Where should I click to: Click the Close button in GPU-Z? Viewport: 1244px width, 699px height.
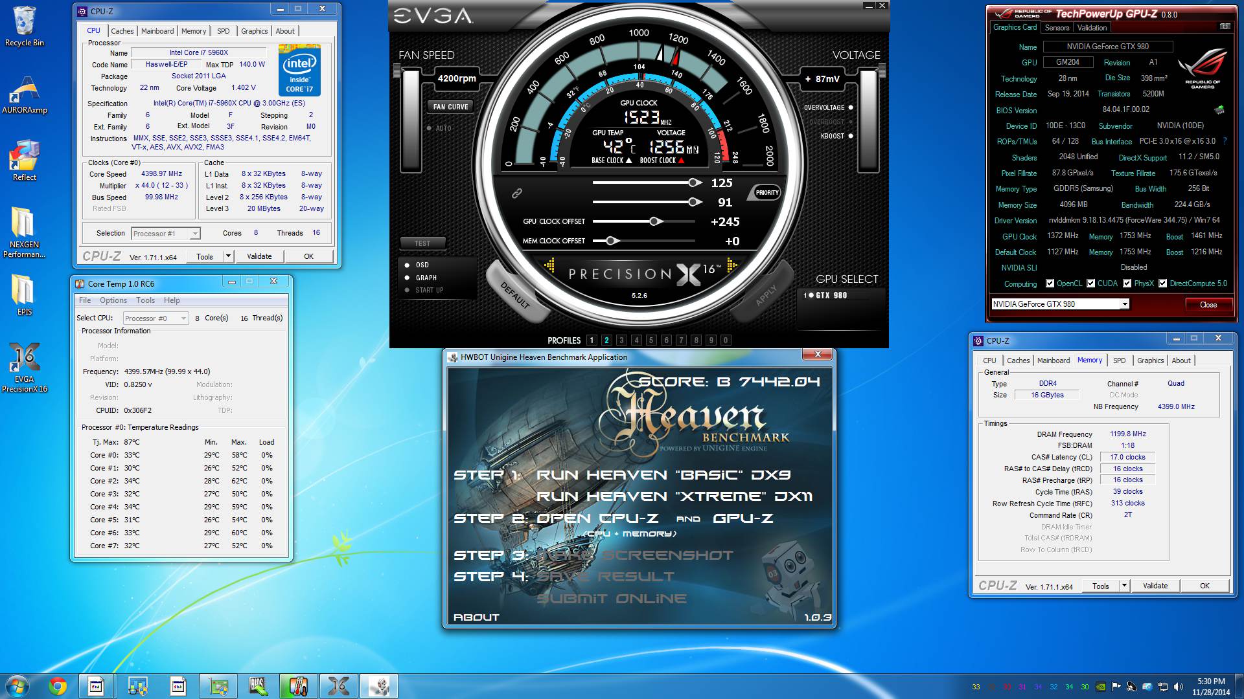coord(1208,305)
